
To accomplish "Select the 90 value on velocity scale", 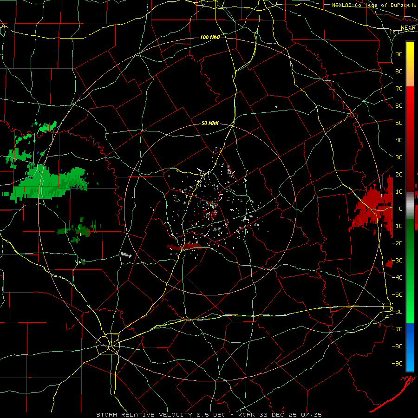I will click(399, 54).
